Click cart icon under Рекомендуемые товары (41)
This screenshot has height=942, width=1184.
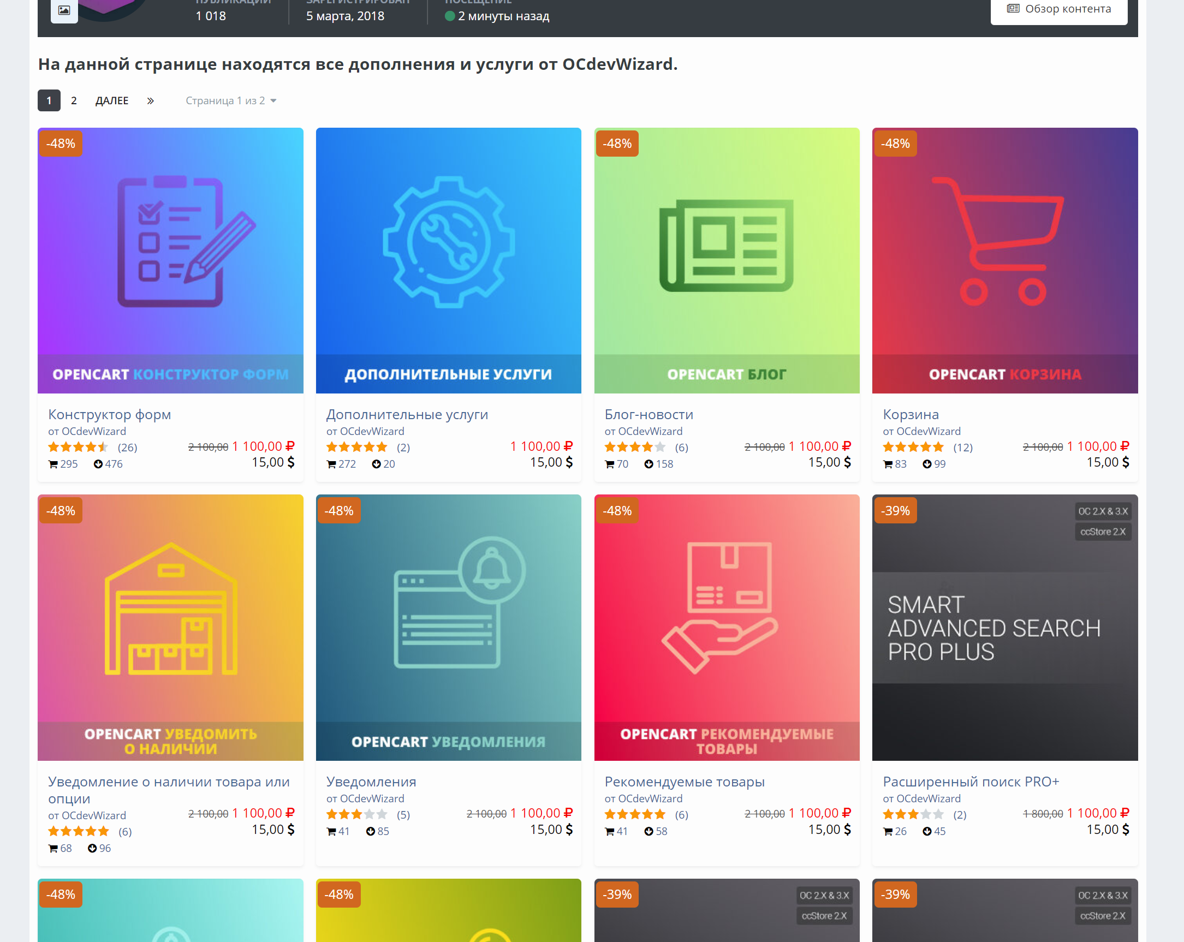[x=610, y=831]
